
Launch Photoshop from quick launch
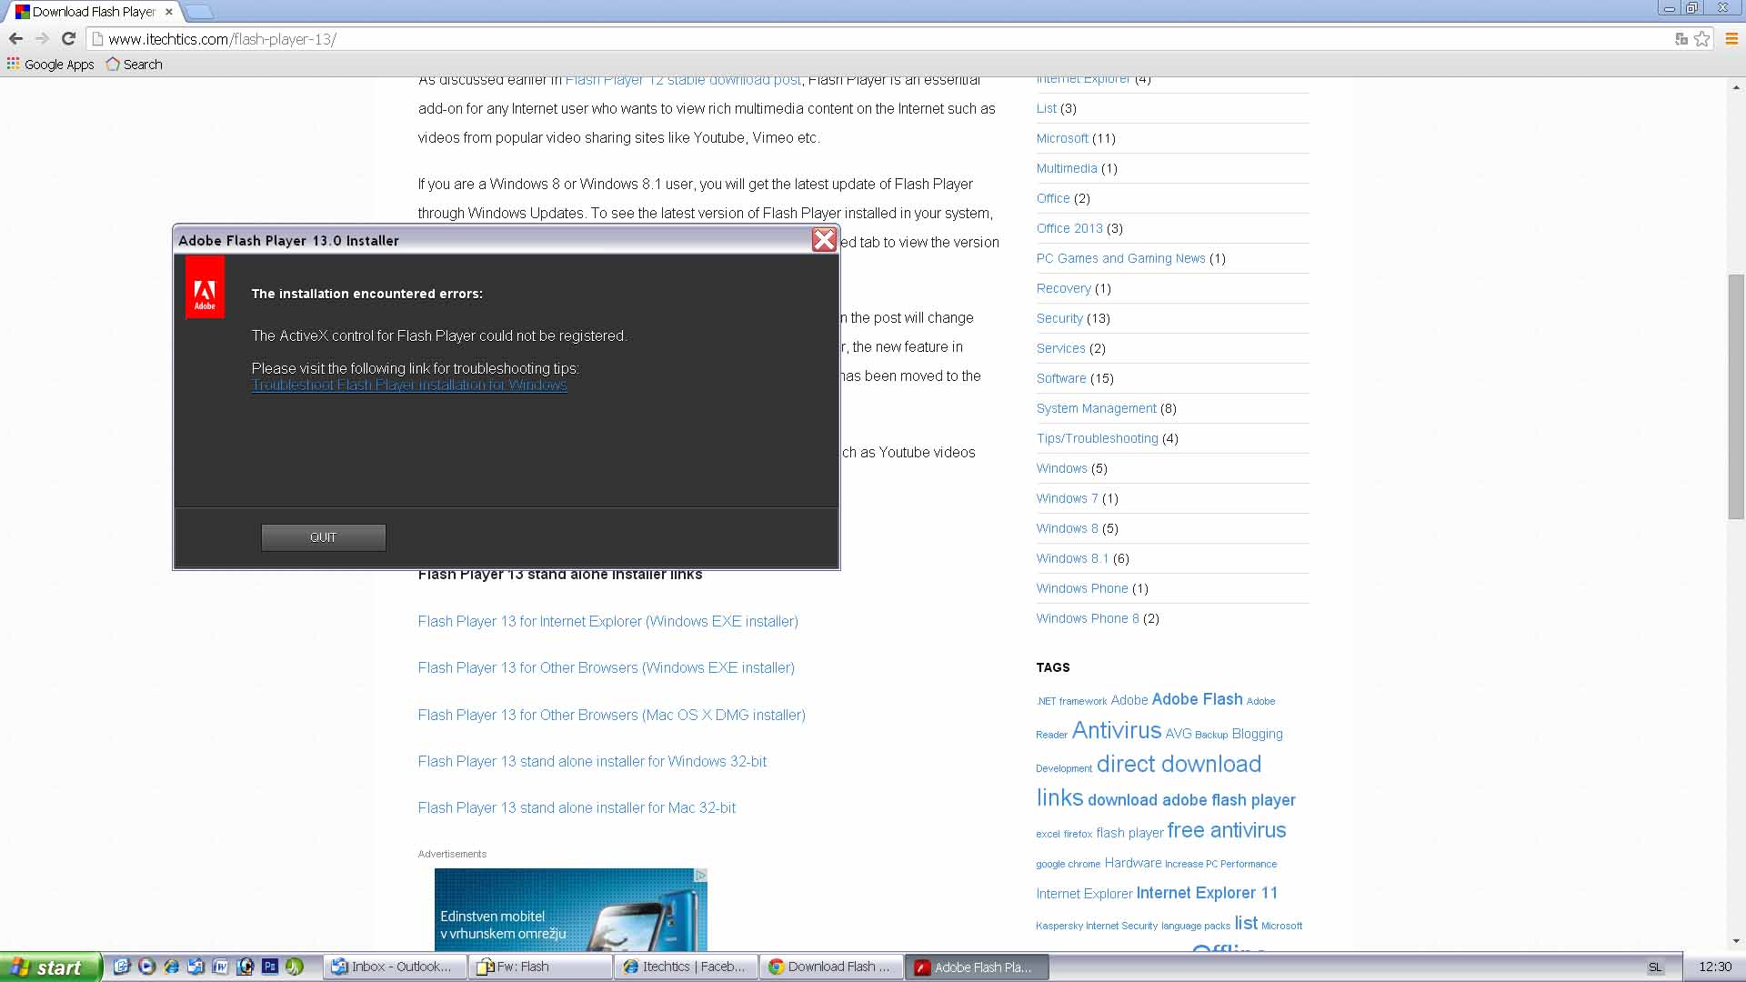coord(269,967)
